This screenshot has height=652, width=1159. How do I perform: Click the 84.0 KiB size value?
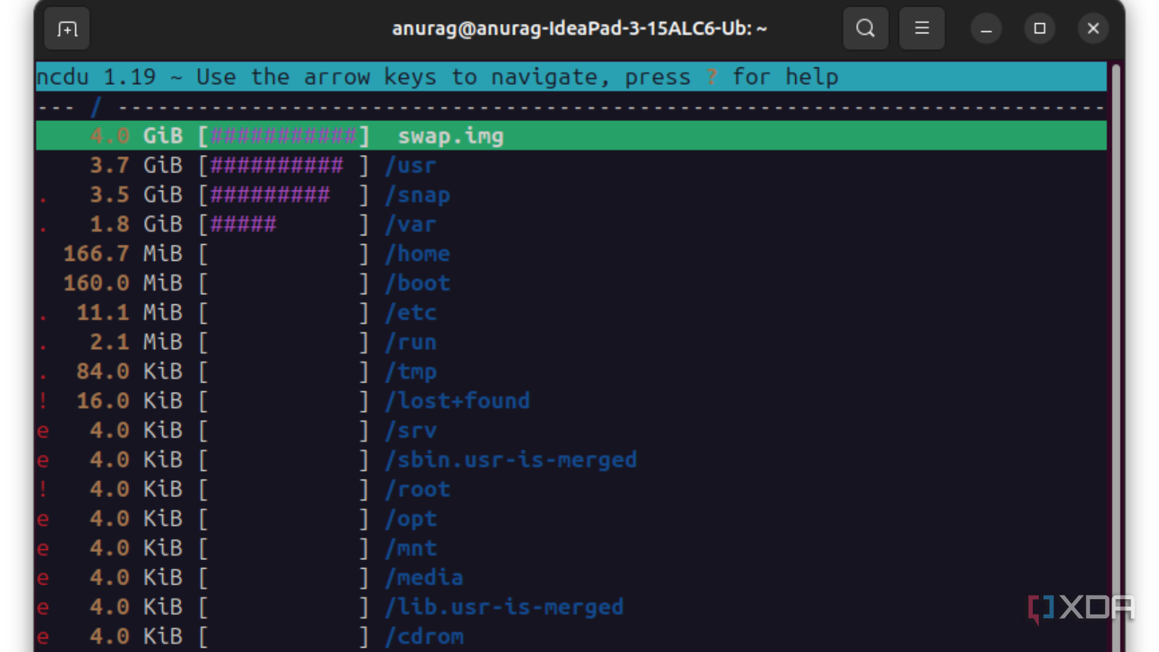(130, 372)
